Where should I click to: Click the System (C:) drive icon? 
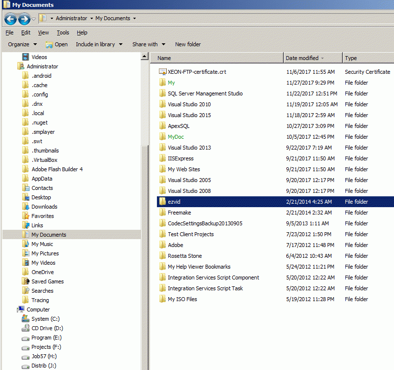[26, 319]
